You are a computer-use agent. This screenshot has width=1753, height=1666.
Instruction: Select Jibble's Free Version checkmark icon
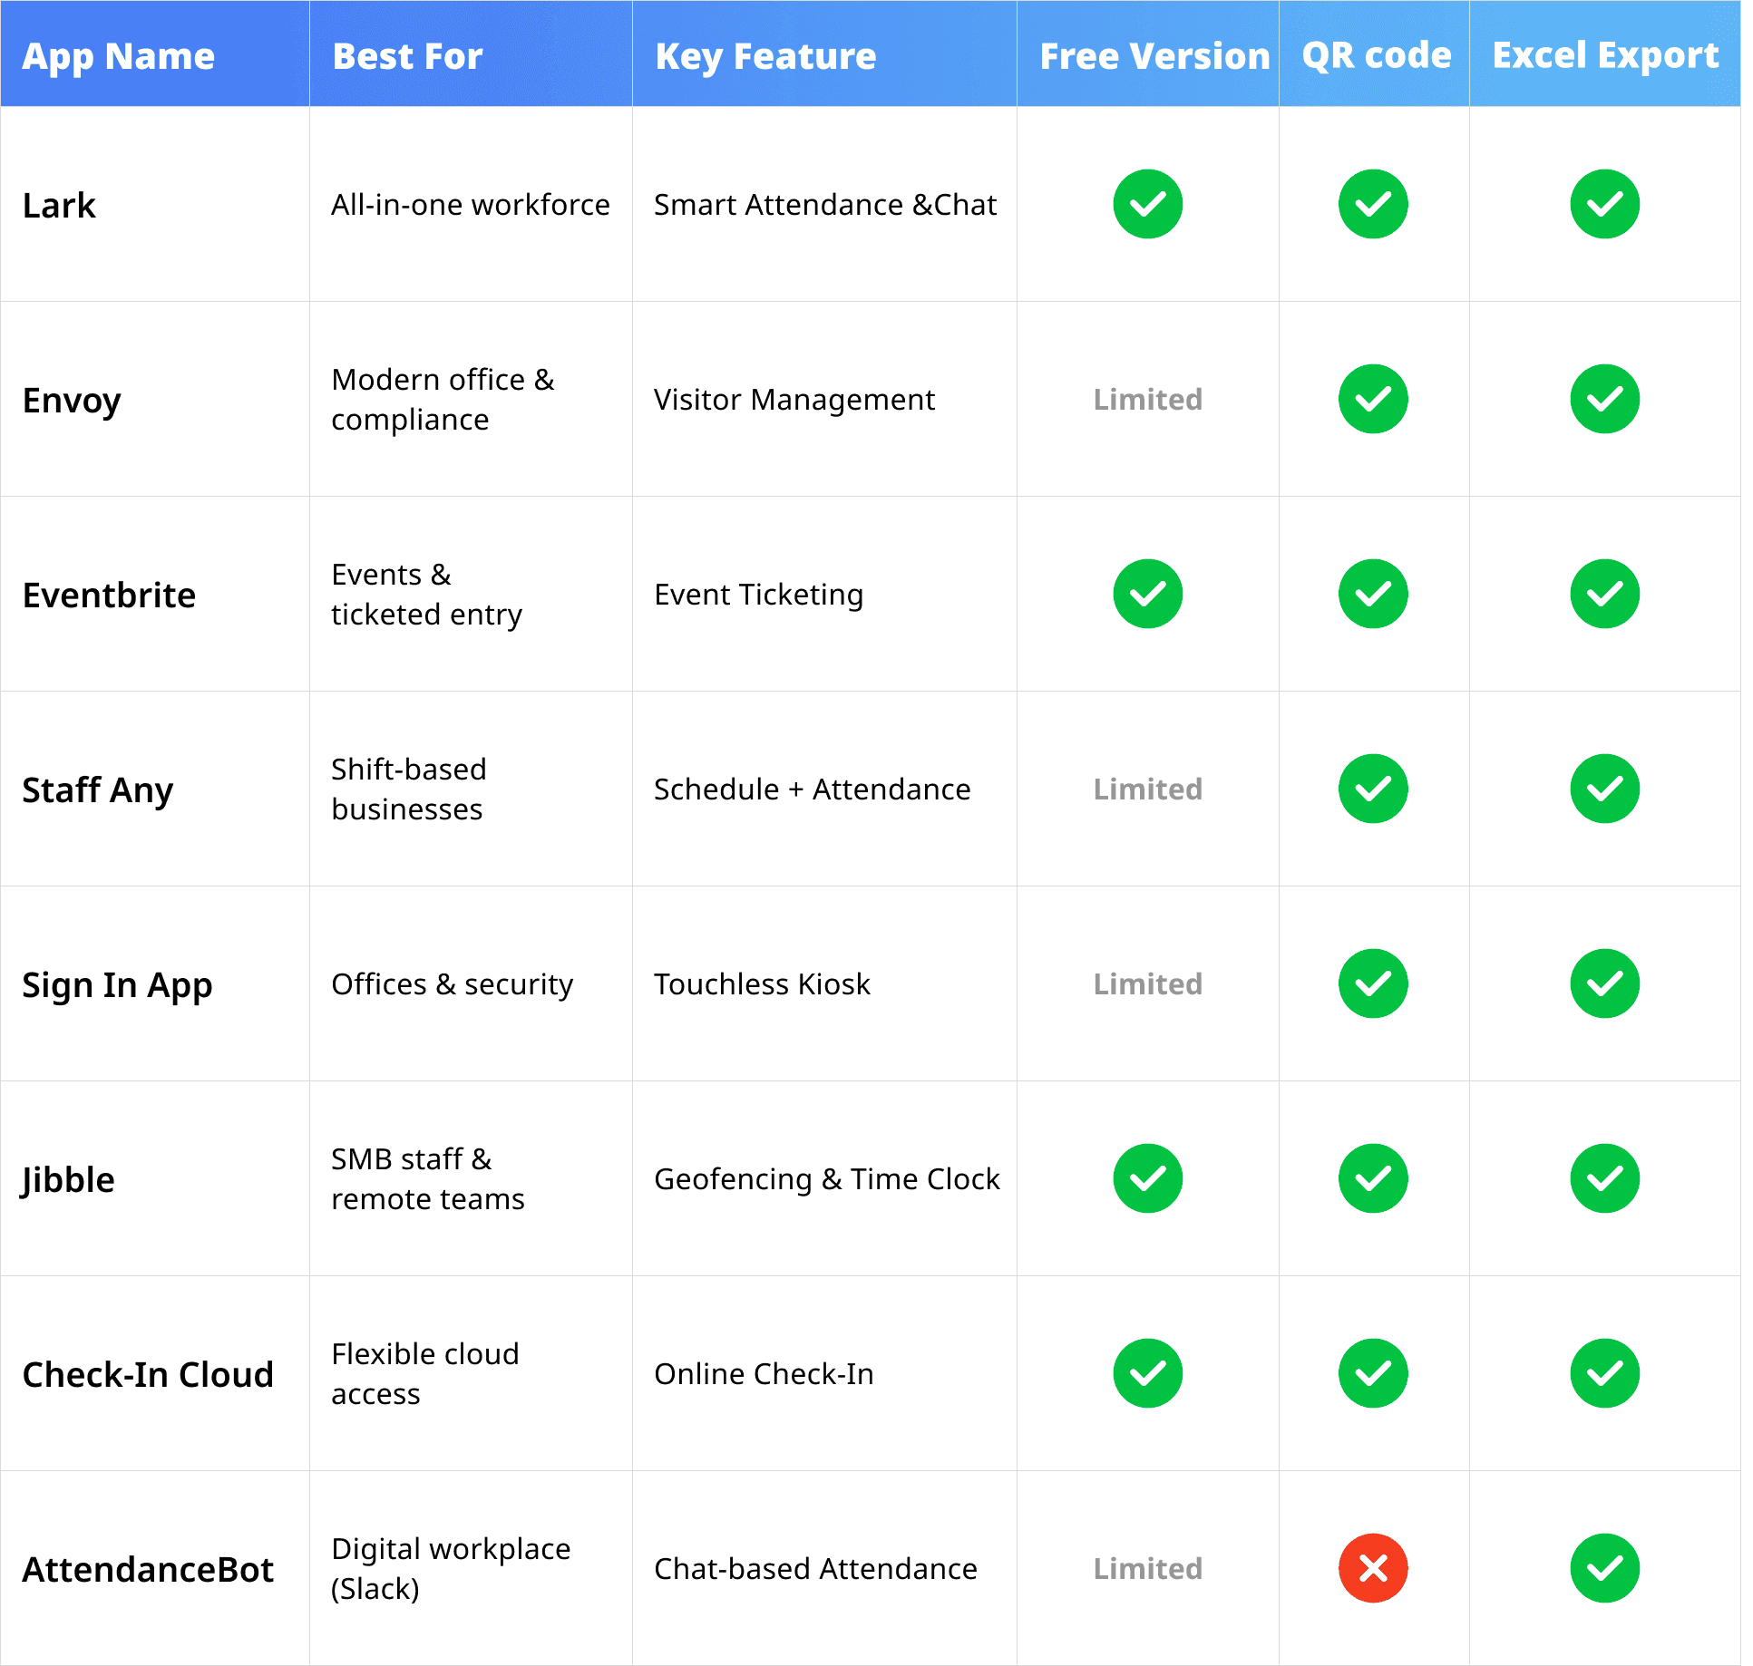coord(1147,1178)
